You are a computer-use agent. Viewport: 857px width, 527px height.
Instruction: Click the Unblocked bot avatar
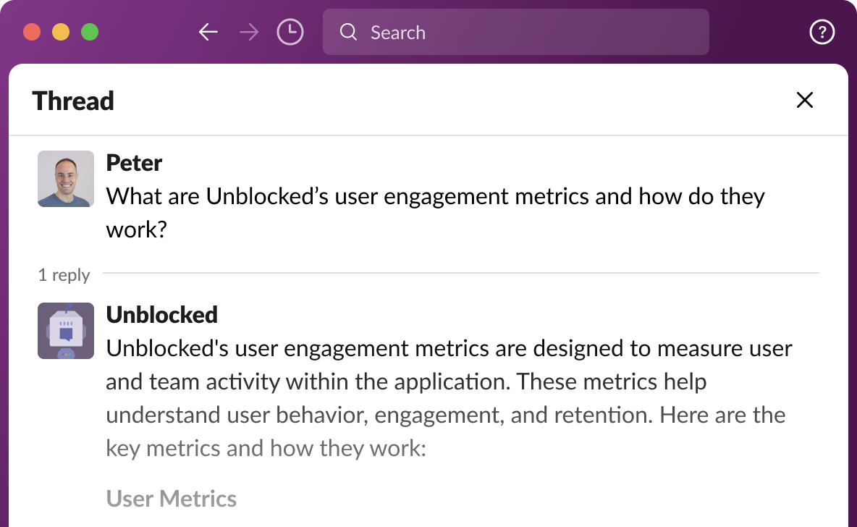coord(66,331)
